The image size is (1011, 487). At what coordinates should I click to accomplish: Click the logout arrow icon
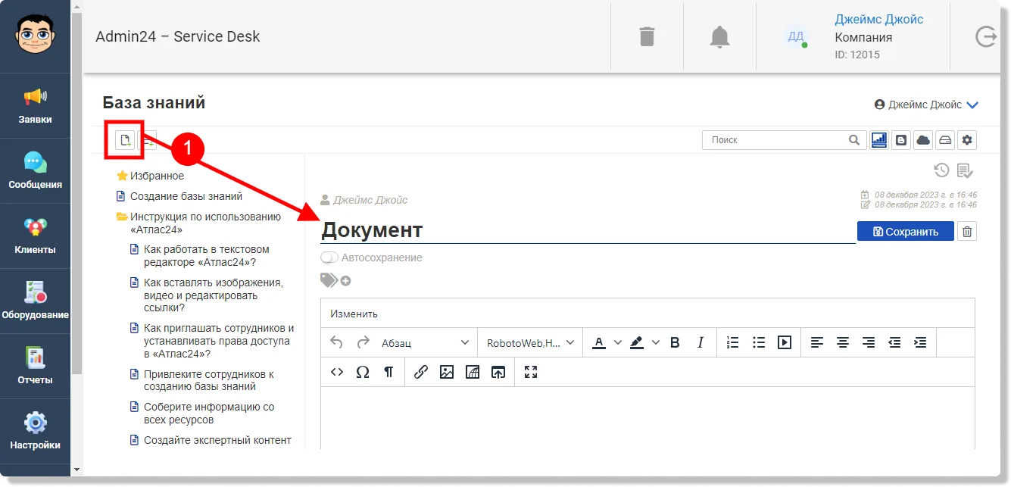click(985, 36)
